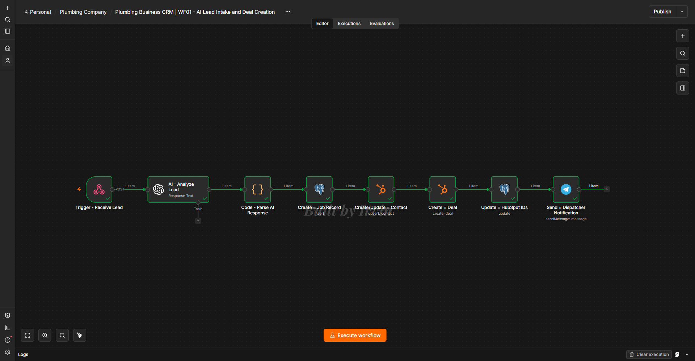Open insights chart icon in sidebar
Screen dimensions: 695x361
click(7, 328)
